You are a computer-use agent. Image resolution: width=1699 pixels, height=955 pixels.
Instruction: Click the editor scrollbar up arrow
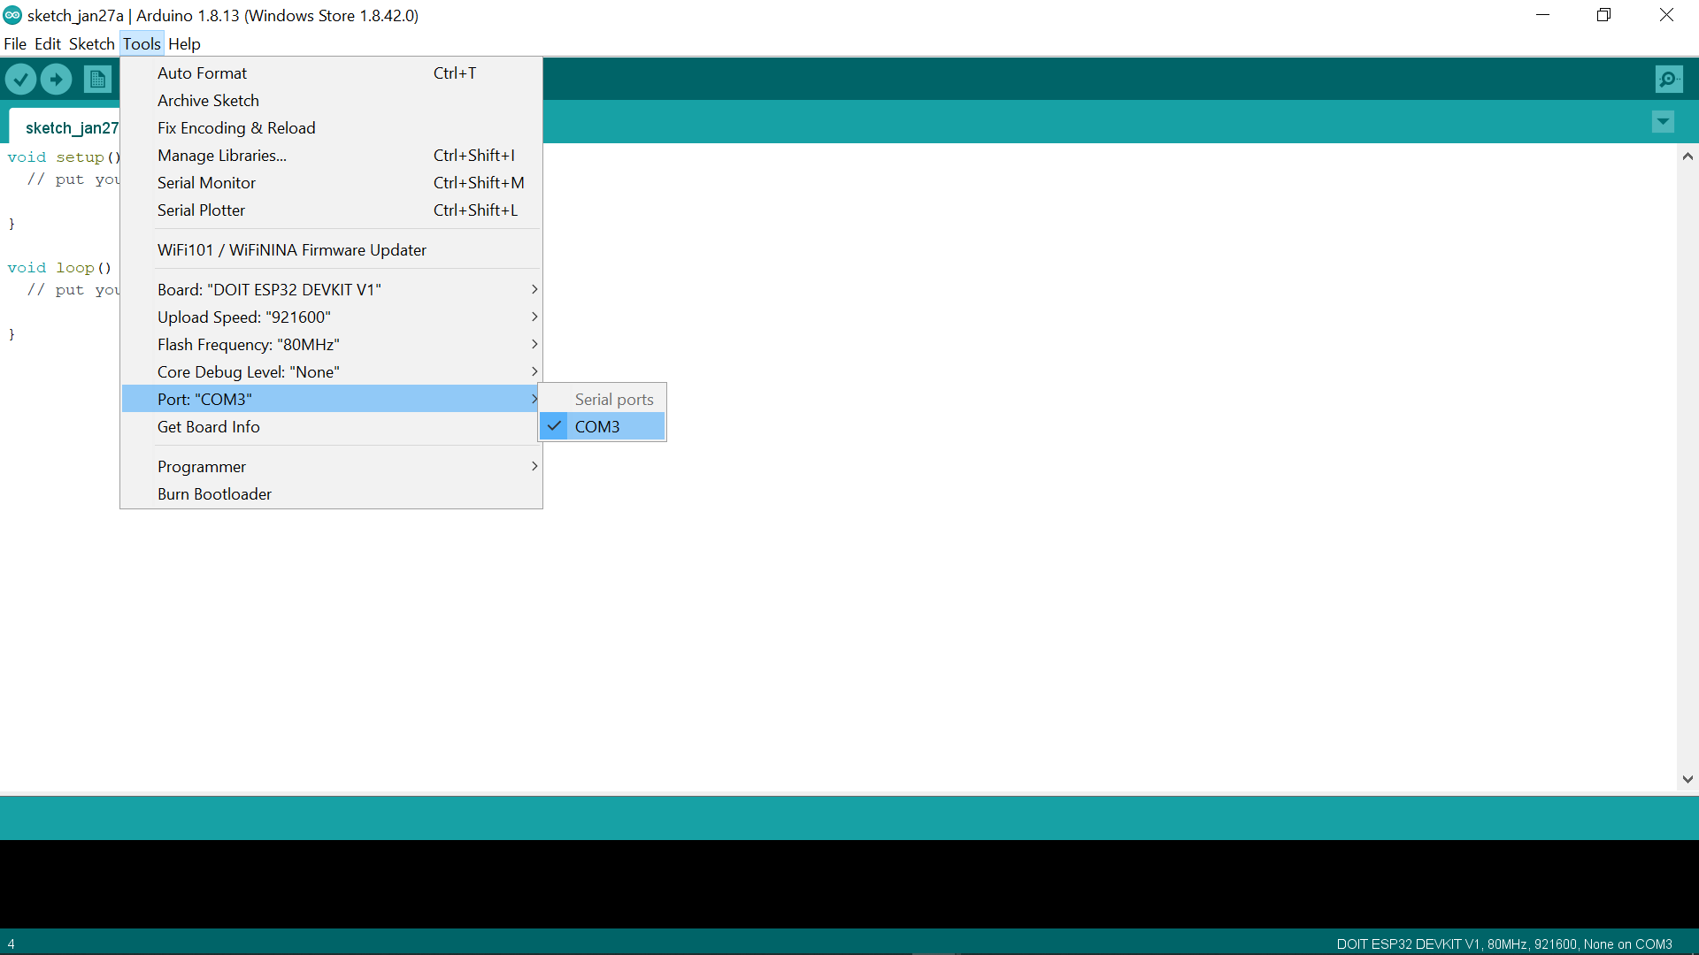click(x=1687, y=157)
